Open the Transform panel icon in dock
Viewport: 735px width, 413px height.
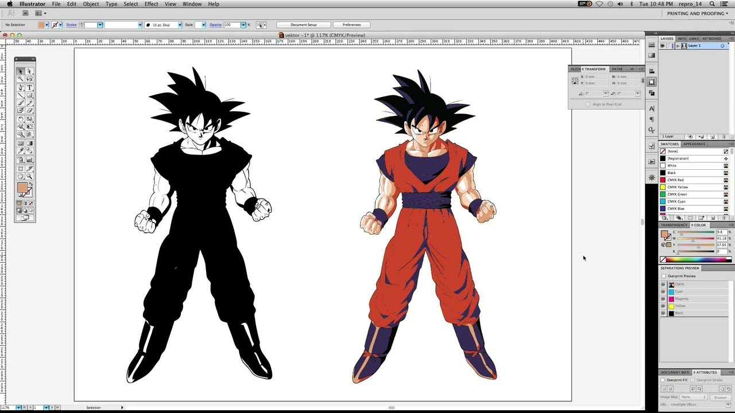click(x=652, y=82)
